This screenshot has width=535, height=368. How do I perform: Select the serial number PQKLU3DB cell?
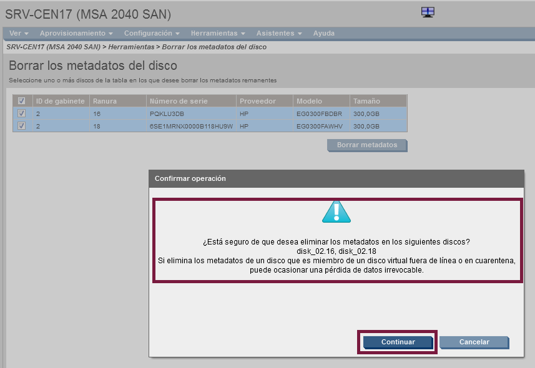167,114
